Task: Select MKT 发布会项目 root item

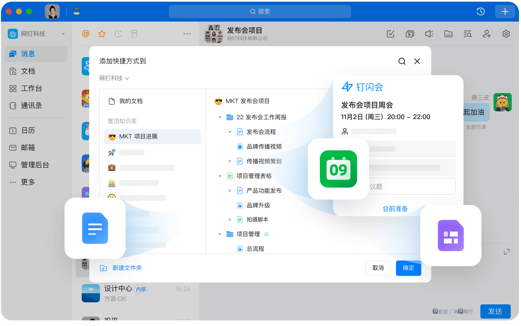Action: pyautogui.click(x=242, y=101)
